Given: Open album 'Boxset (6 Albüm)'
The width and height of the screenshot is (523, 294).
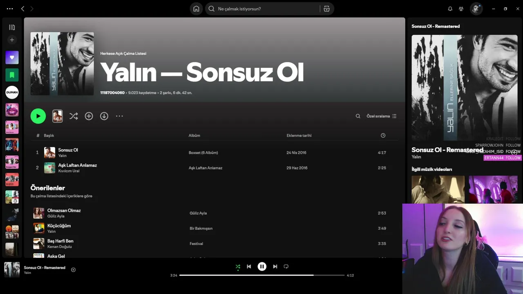Looking at the screenshot, I should [203, 153].
